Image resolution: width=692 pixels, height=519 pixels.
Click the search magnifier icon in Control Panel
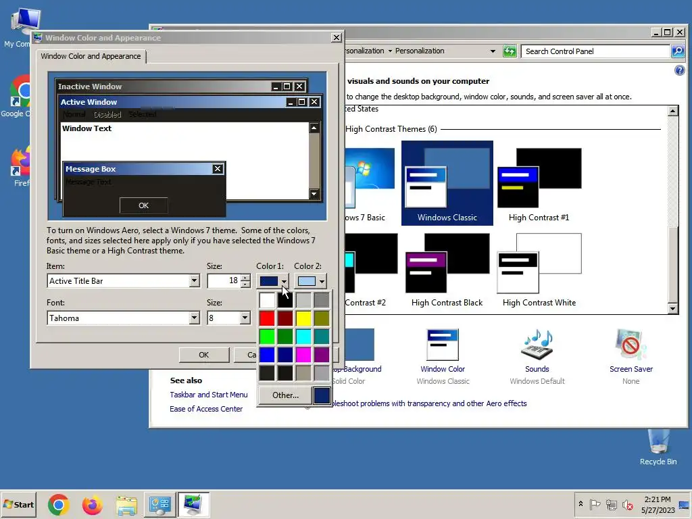pos(677,51)
